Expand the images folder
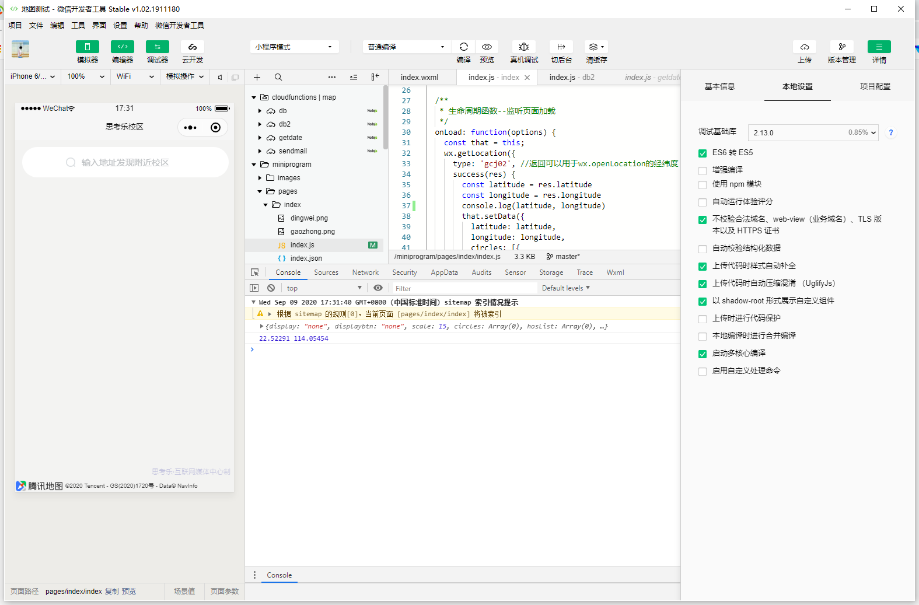 [260, 178]
